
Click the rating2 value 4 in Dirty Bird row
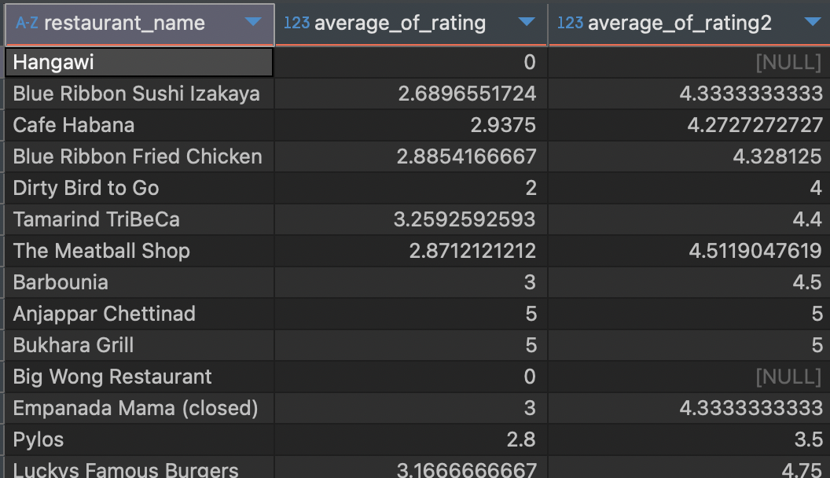816,188
